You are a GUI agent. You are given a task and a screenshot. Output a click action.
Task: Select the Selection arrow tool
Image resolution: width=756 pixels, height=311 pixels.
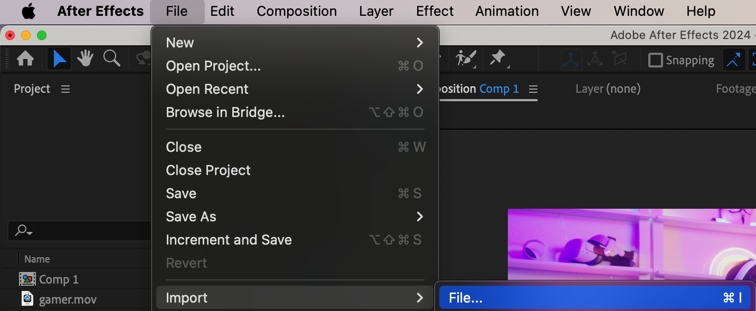[x=59, y=59]
